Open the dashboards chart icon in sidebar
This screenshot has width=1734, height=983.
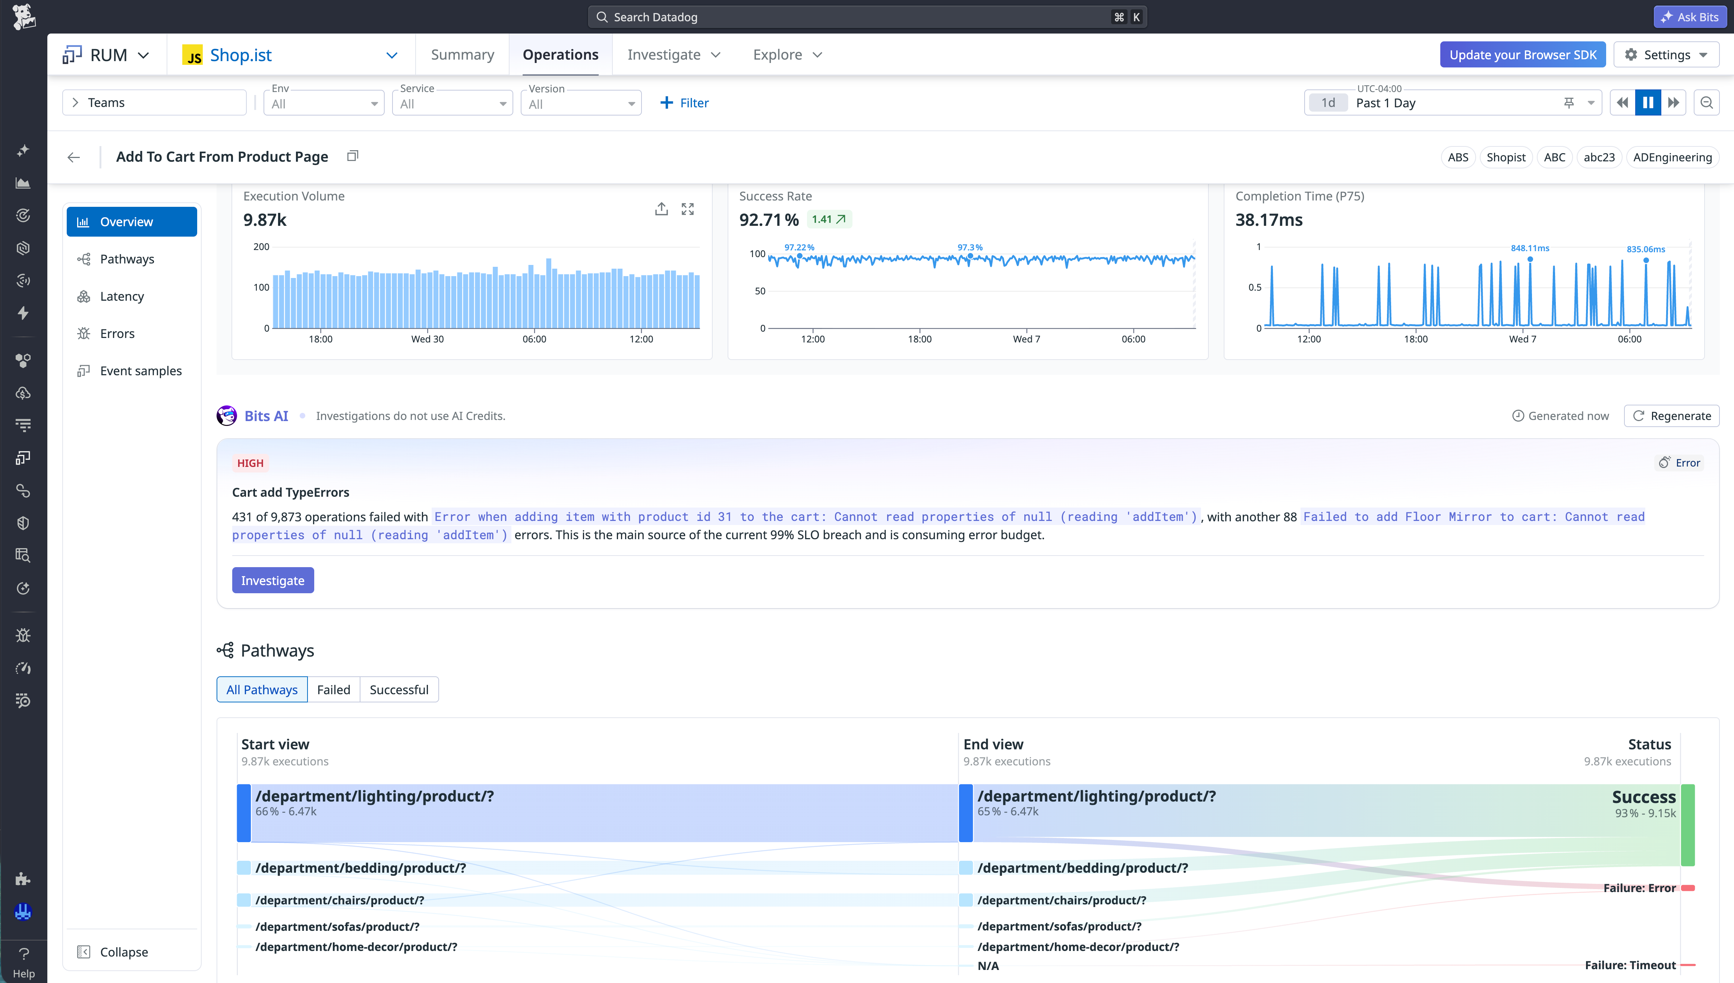tap(23, 183)
